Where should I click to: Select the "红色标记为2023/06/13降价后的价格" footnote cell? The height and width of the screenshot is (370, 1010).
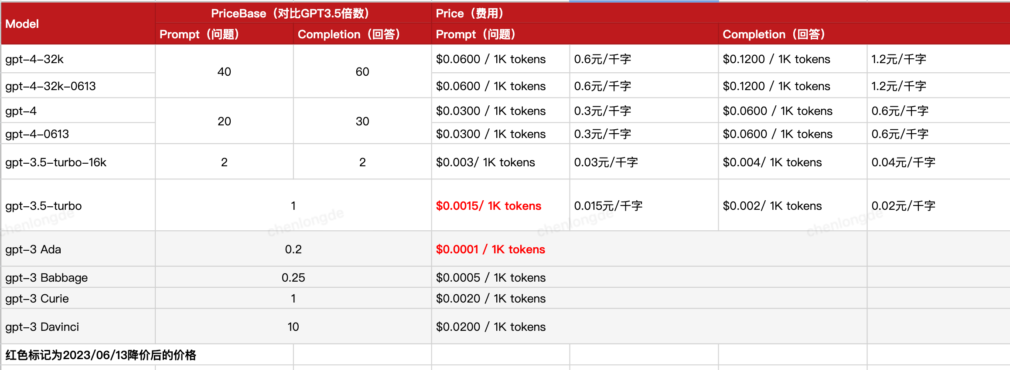pos(101,355)
